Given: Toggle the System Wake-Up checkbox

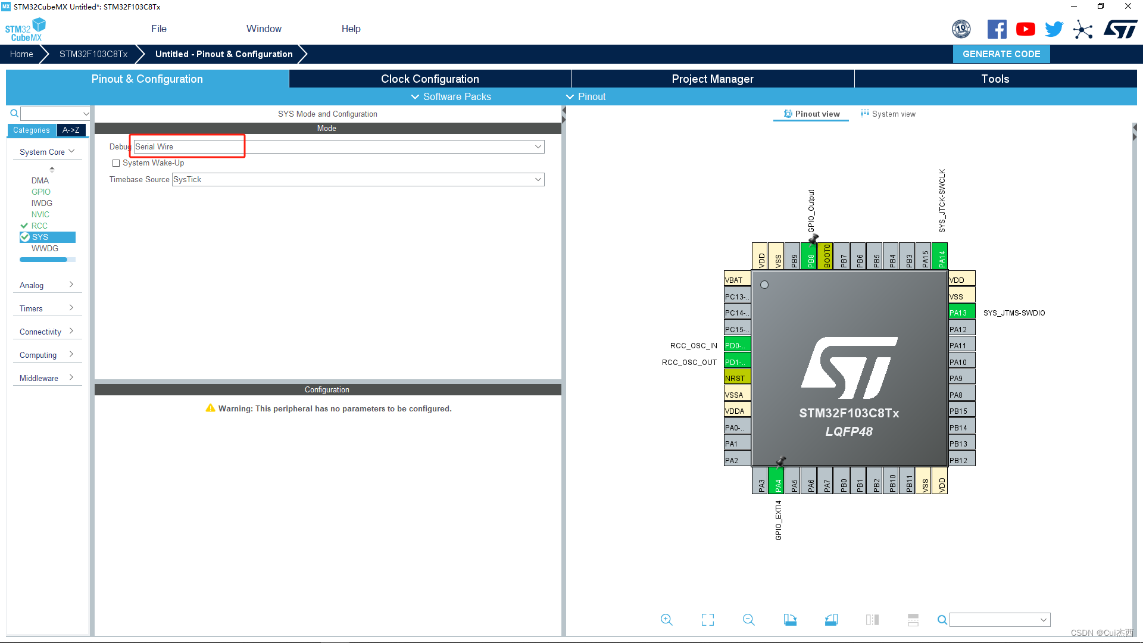Looking at the screenshot, I should [117, 163].
